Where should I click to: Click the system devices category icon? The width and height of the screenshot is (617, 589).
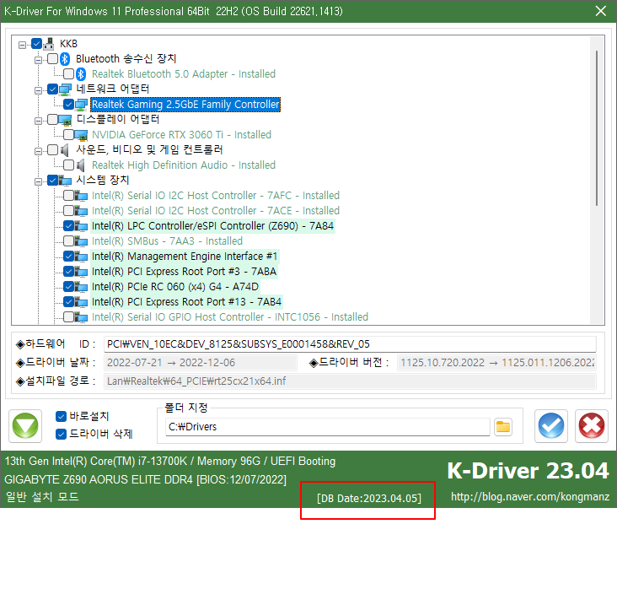[65, 181]
